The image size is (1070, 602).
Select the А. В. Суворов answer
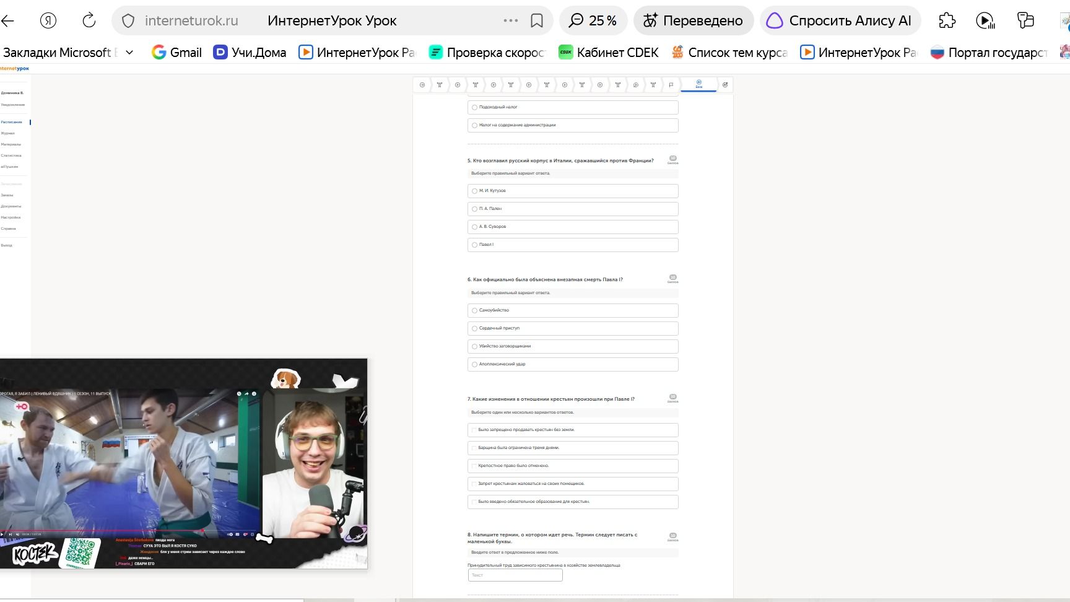[x=573, y=227]
